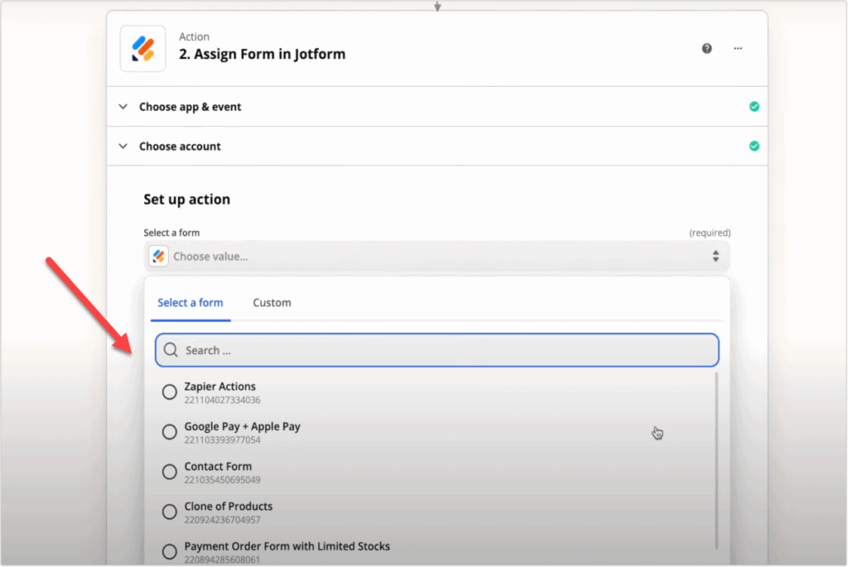Click the form list vertical scrollbar
This screenshot has height=567, width=848.
[716, 460]
